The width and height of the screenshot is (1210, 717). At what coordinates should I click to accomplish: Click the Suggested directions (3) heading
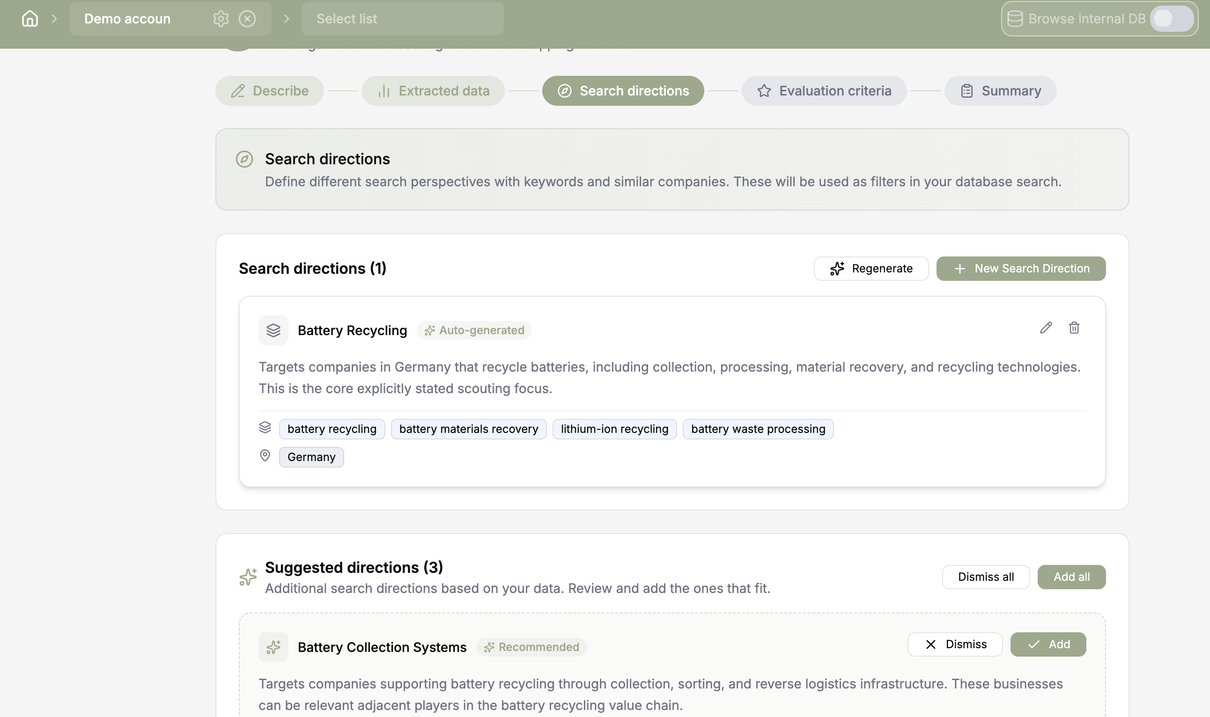coord(354,567)
